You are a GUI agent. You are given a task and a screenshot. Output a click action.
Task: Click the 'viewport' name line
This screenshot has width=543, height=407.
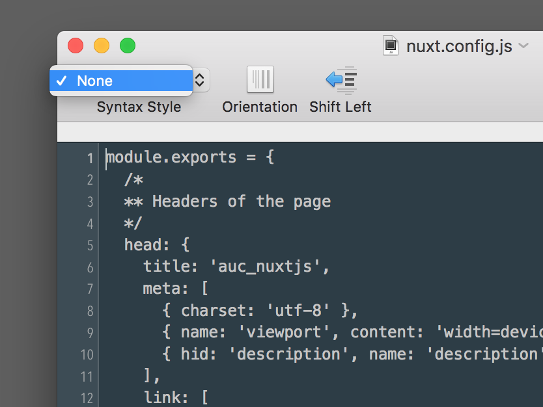(352, 333)
